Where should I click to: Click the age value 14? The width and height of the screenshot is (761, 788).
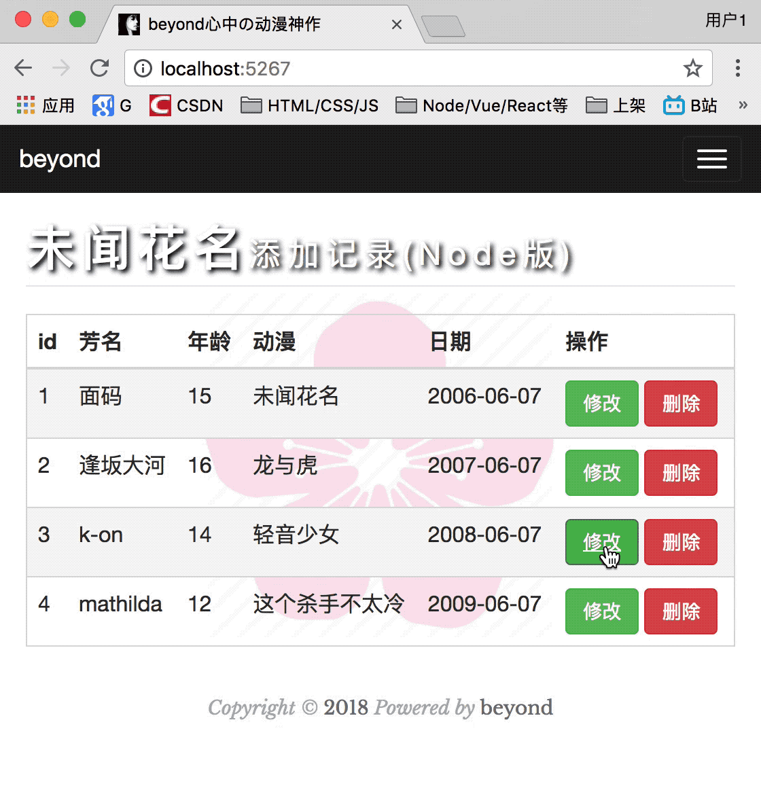point(200,535)
